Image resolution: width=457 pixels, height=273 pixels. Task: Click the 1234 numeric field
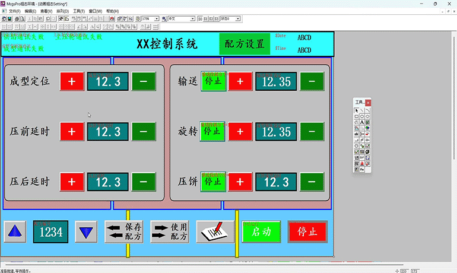coord(50,231)
